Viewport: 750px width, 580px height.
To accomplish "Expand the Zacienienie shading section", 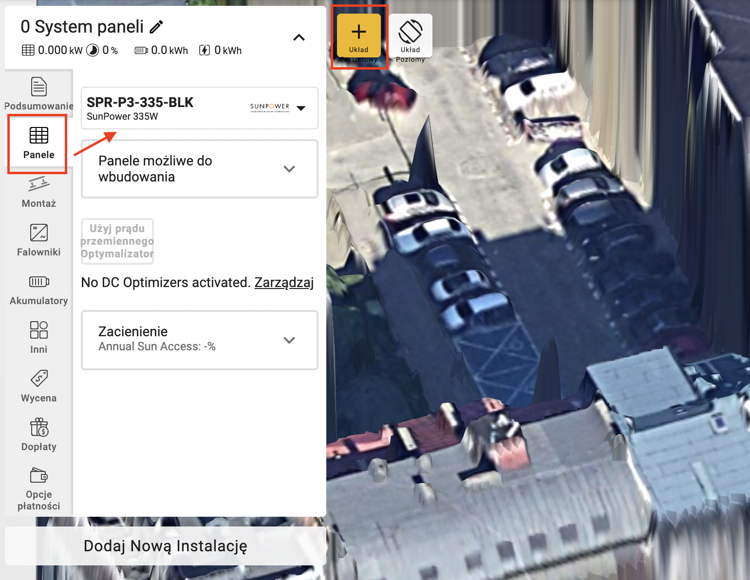I will coord(200,340).
